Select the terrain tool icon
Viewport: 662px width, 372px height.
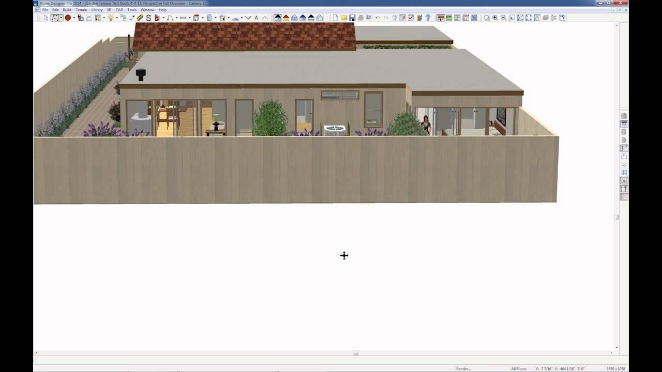tap(235, 18)
